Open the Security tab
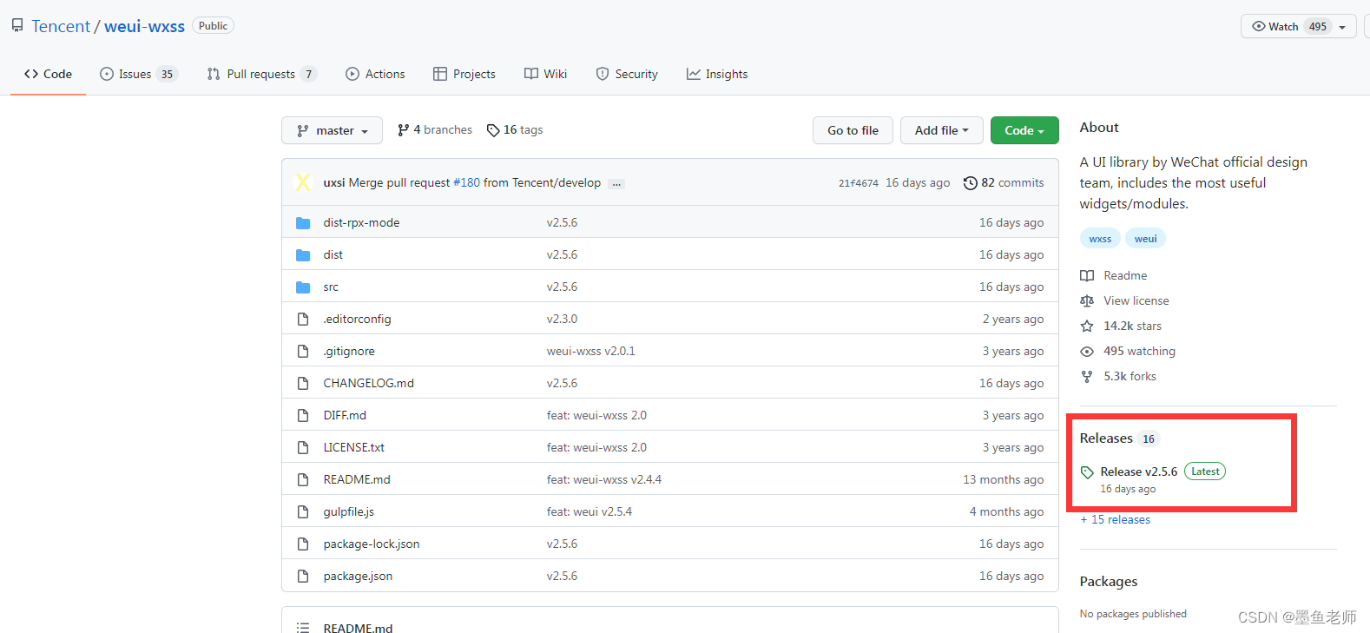 627,74
